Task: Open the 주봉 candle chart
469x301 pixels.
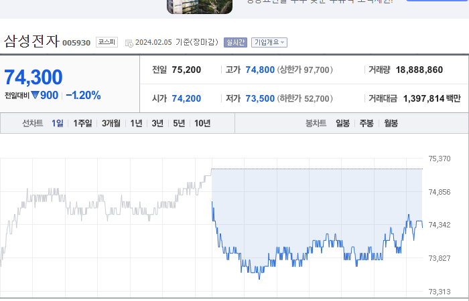Action: 366,123
